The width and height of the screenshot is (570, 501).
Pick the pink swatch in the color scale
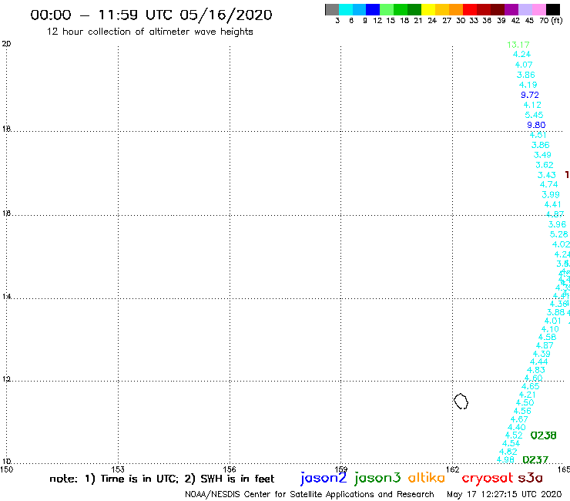(539, 9)
